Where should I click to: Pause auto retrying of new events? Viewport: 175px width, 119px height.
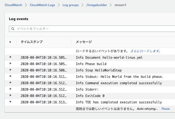click(166, 109)
